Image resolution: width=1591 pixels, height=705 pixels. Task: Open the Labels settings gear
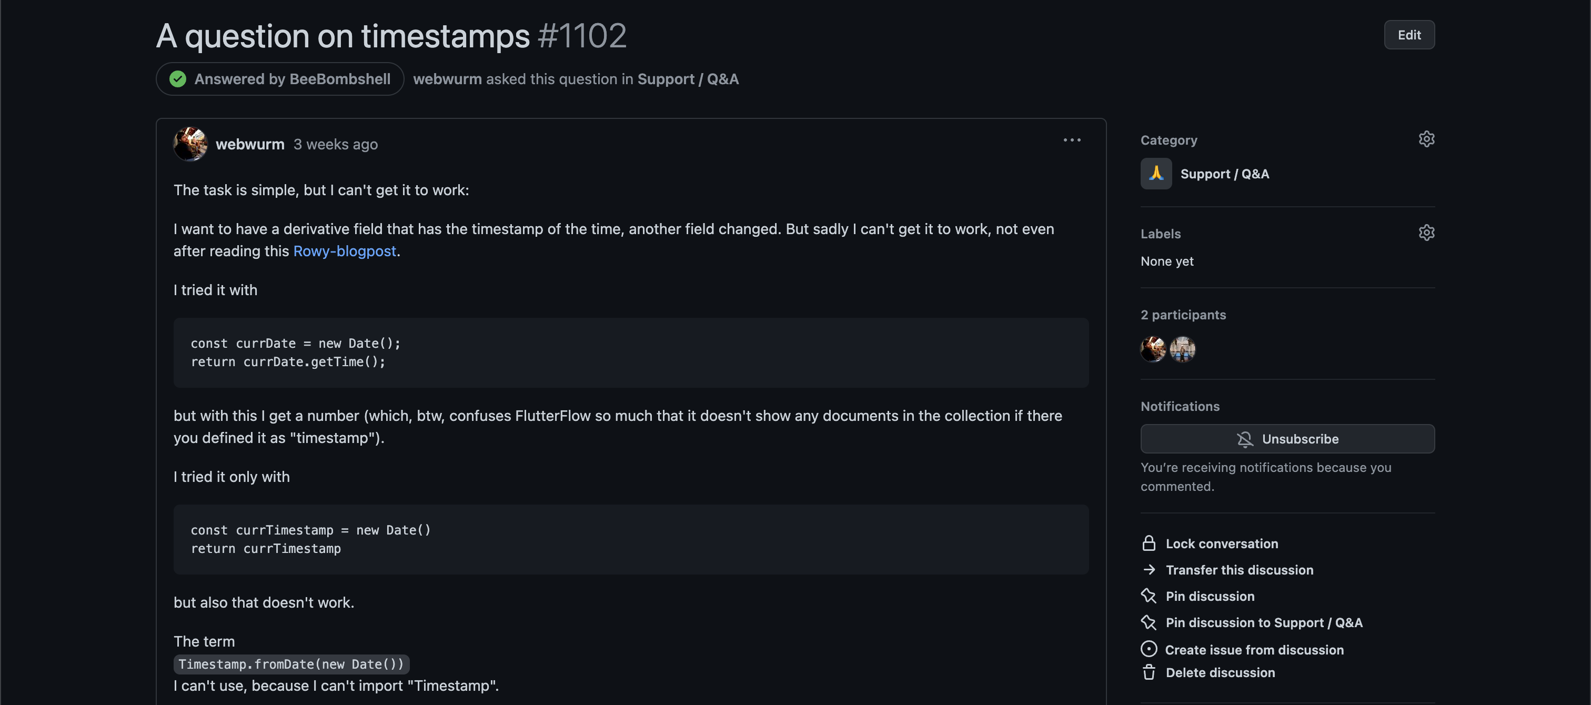click(1426, 233)
